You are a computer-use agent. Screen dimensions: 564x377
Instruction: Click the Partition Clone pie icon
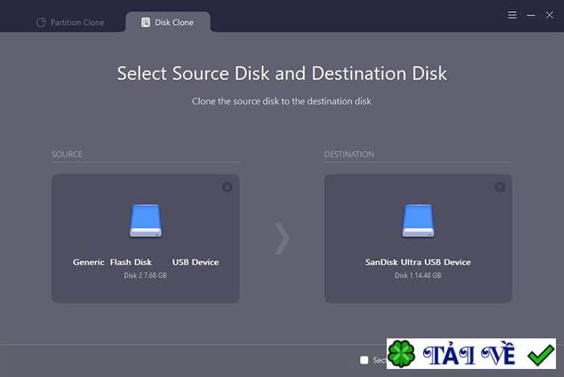(41, 23)
